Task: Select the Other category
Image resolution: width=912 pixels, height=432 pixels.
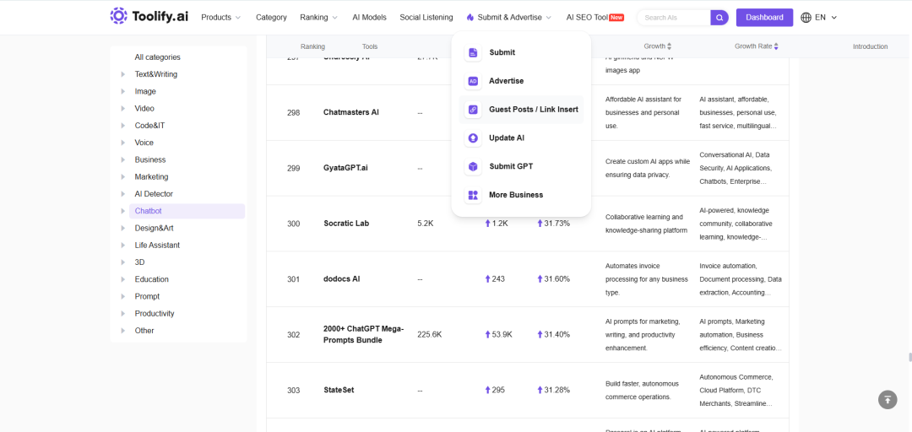Action: [144, 330]
